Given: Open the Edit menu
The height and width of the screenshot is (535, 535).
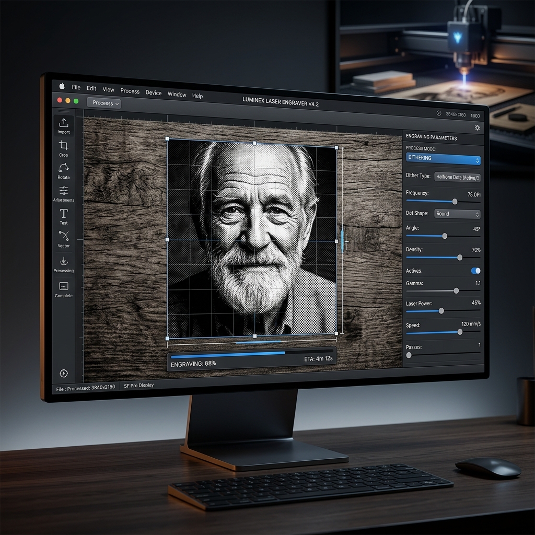Looking at the screenshot, I should click(x=91, y=88).
